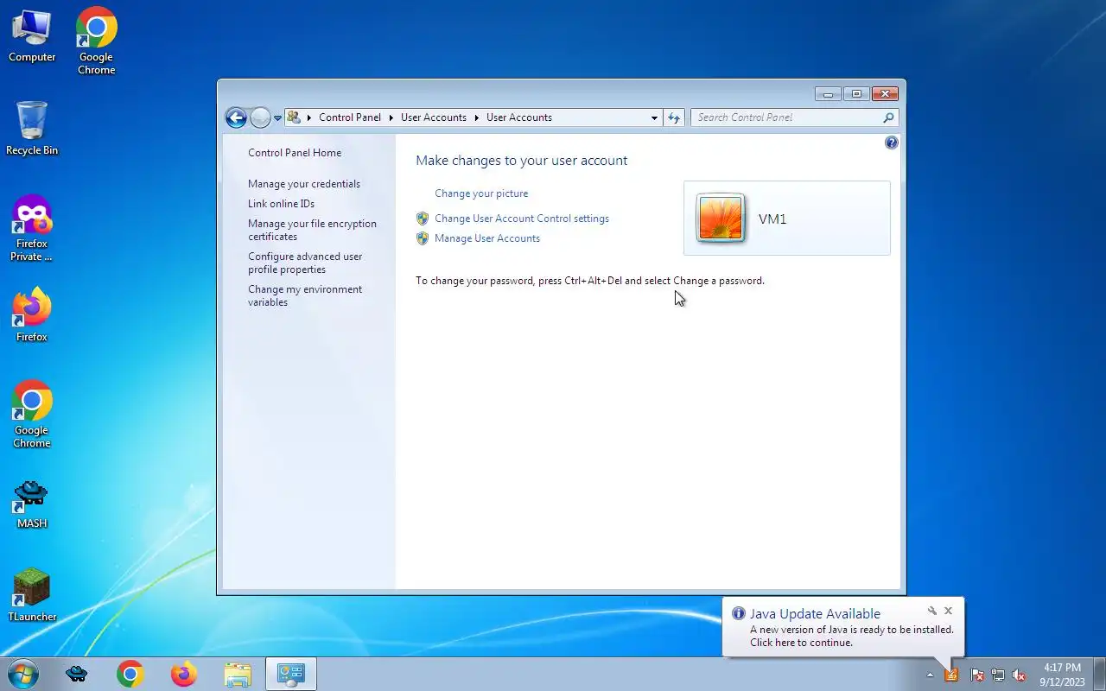
Task: Open Manage your file encryption certificates
Action: point(312,230)
